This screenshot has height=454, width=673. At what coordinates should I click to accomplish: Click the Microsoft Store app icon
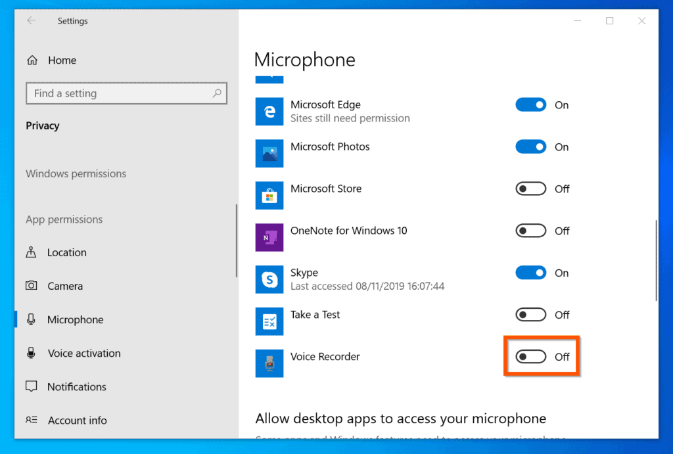point(269,195)
